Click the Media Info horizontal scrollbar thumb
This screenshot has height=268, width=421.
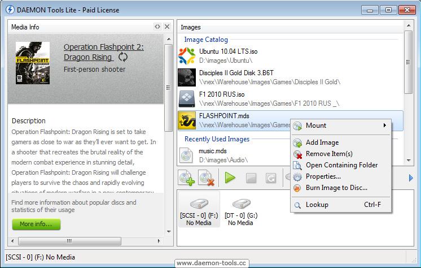(x=69, y=241)
